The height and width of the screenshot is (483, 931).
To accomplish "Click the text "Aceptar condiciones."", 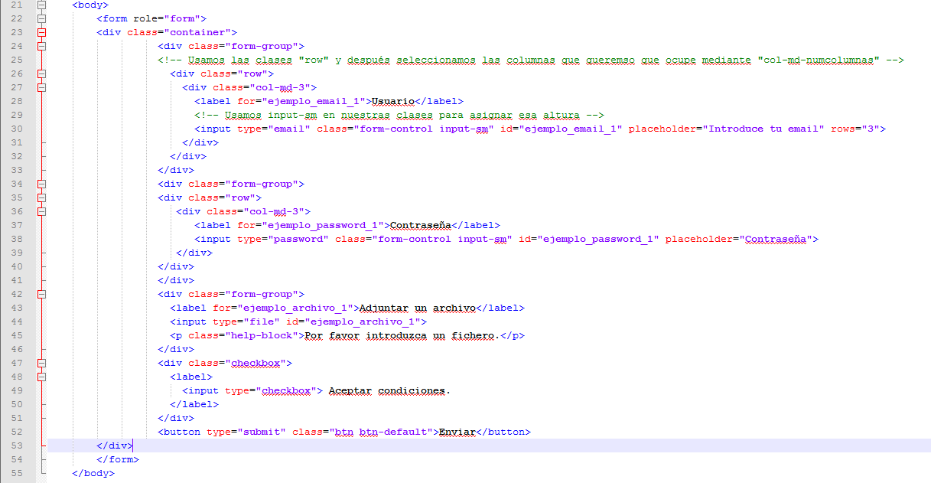I will (390, 390).
